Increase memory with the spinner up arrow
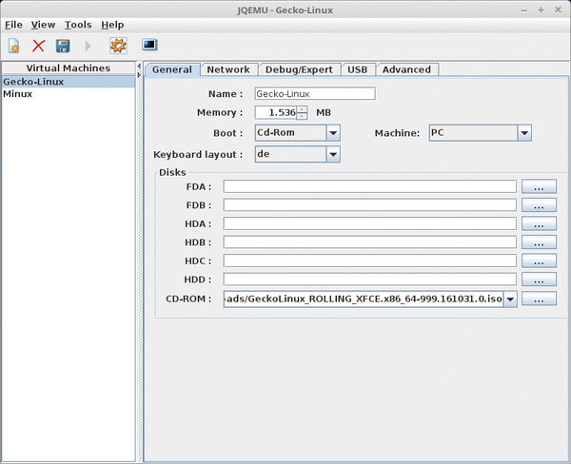This screenshot has width=571, height=464. [x=302, y=109]
